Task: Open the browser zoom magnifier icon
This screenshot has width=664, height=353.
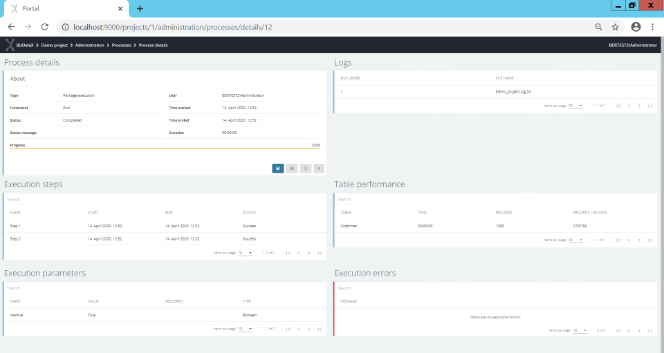Action: [598, 27]
